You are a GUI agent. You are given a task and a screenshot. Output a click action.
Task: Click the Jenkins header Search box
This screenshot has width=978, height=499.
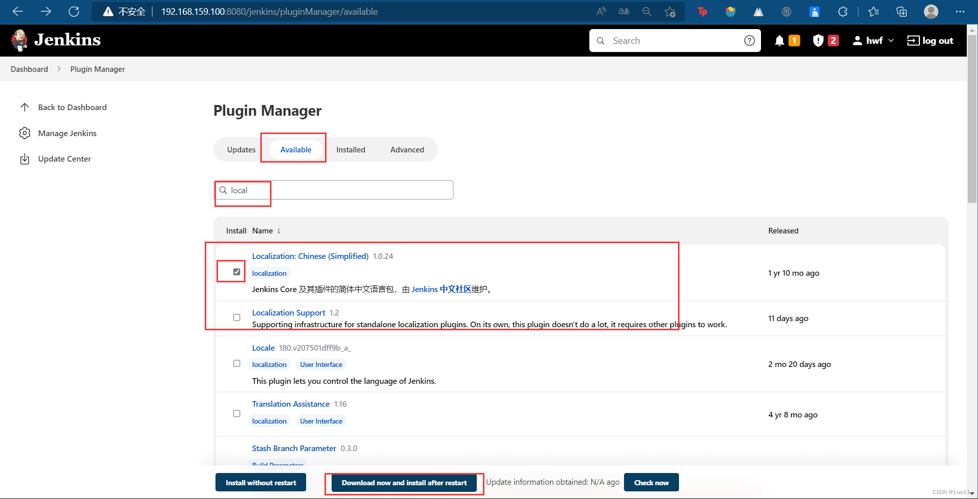[x=675, y=41]
